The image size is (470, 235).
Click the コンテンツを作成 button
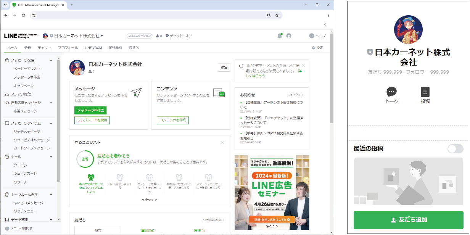(x=173, y=120)
